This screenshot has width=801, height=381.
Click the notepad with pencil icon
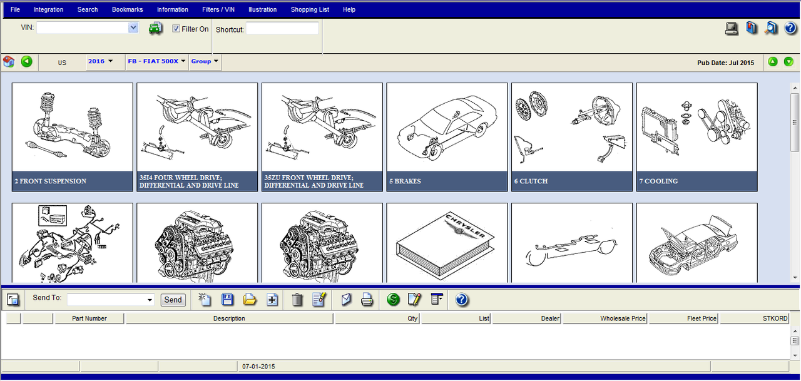tap(414, 300)
